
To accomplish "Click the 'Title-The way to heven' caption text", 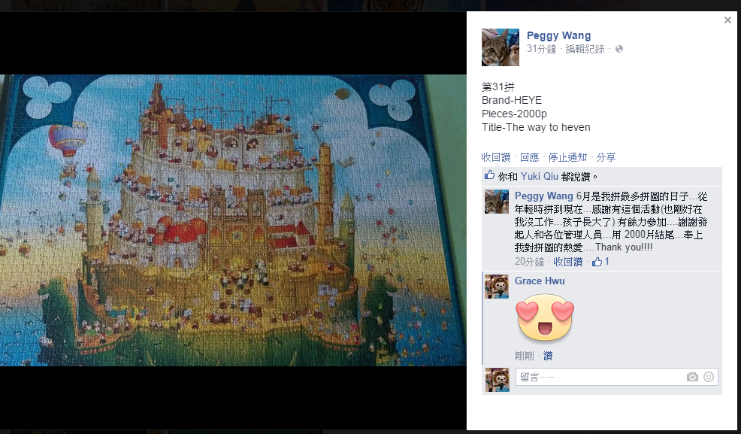I will 536,127.
